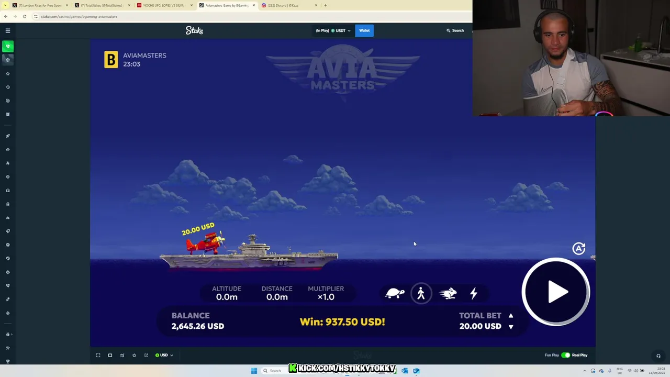This screenshot has width=670, height=377.
Task: Select the lightning turbo speed
Action: tap(474, 293)
